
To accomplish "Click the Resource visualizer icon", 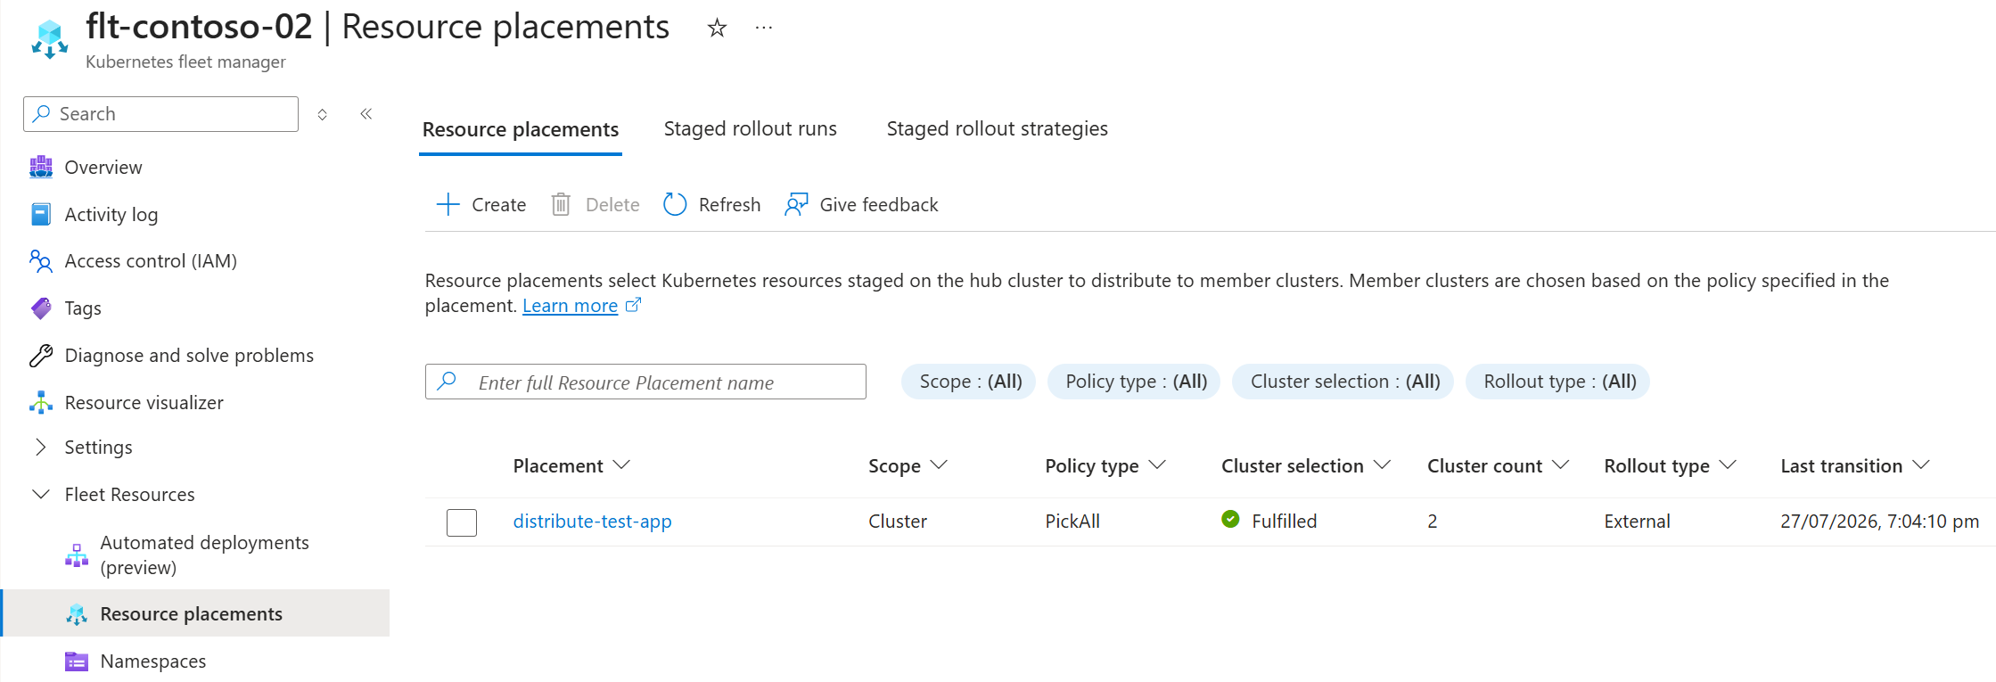I will point(41,403).
